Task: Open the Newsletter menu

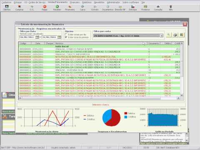Action: click(x=99, y=2)
